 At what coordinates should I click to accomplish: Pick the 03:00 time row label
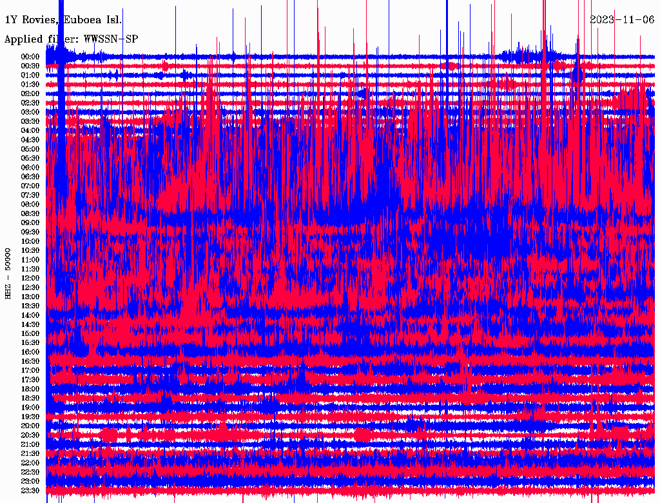point(30,112)
